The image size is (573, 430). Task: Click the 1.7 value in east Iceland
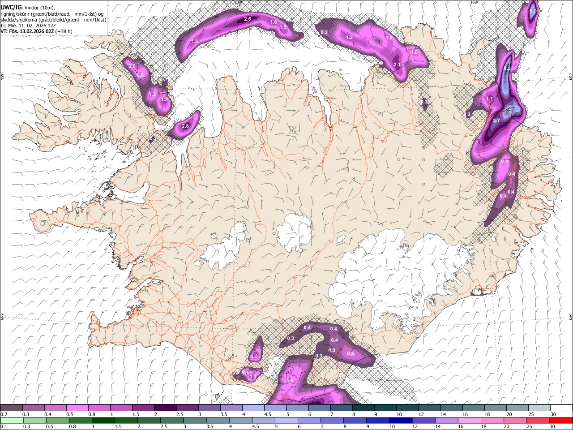pos(489,99)
